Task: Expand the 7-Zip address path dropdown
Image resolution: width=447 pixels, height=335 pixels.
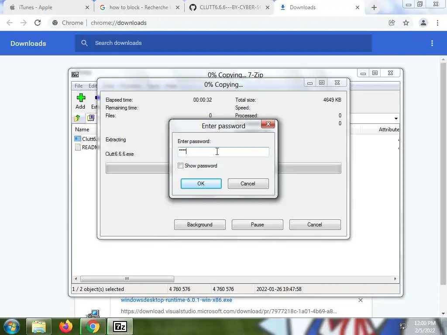Action: [396, 119]
